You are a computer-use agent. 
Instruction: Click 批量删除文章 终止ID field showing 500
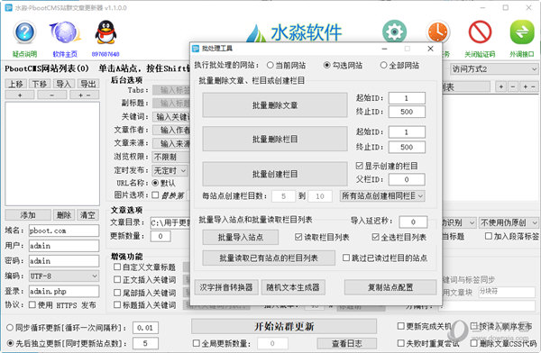click(407, 112)
